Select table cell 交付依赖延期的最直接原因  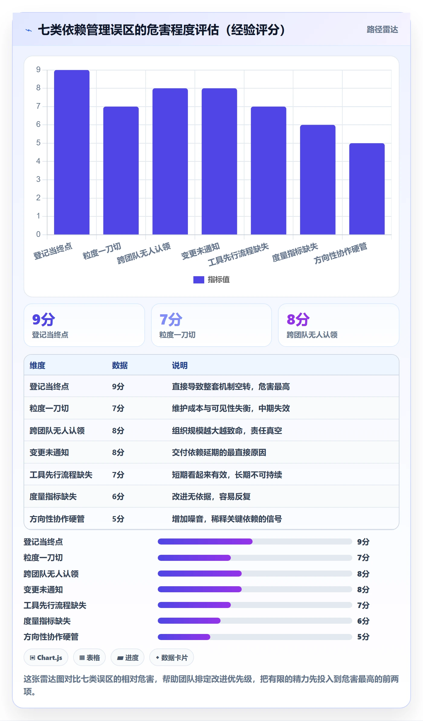(219, 452)
